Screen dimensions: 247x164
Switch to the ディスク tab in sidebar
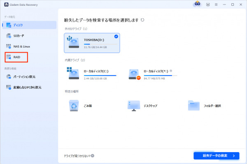pos(30,25)
